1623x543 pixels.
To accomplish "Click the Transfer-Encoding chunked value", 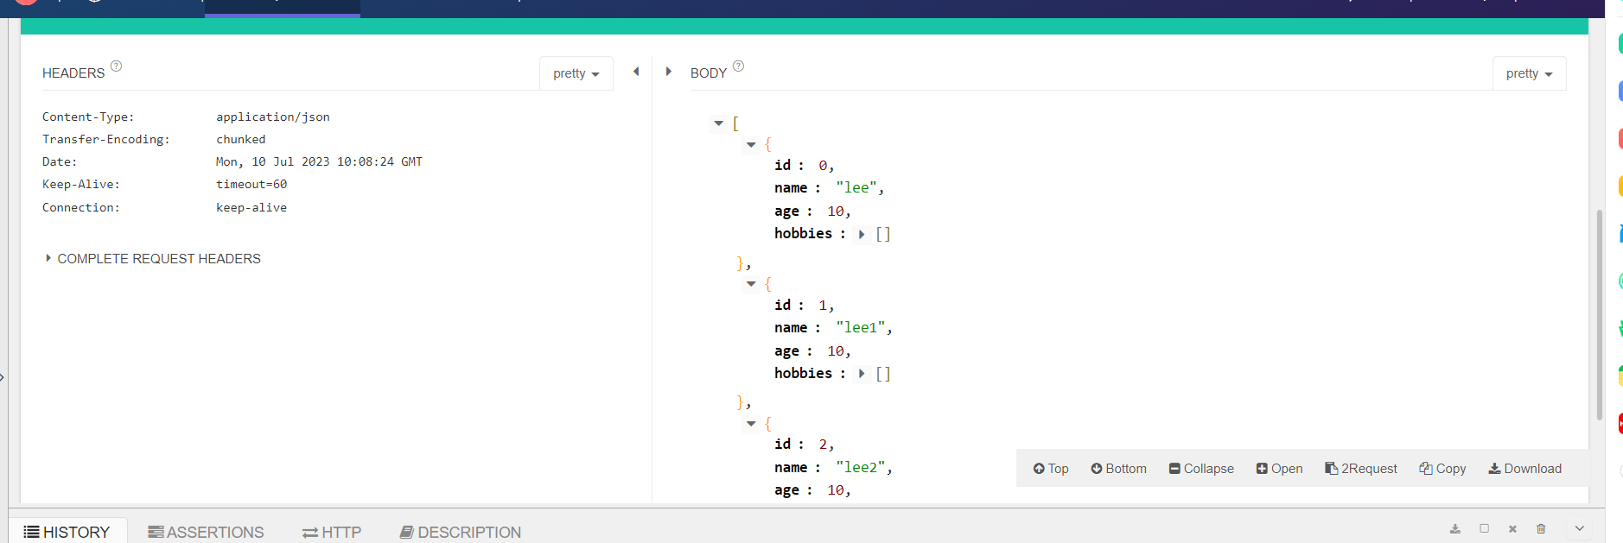I will coord(241,139).
